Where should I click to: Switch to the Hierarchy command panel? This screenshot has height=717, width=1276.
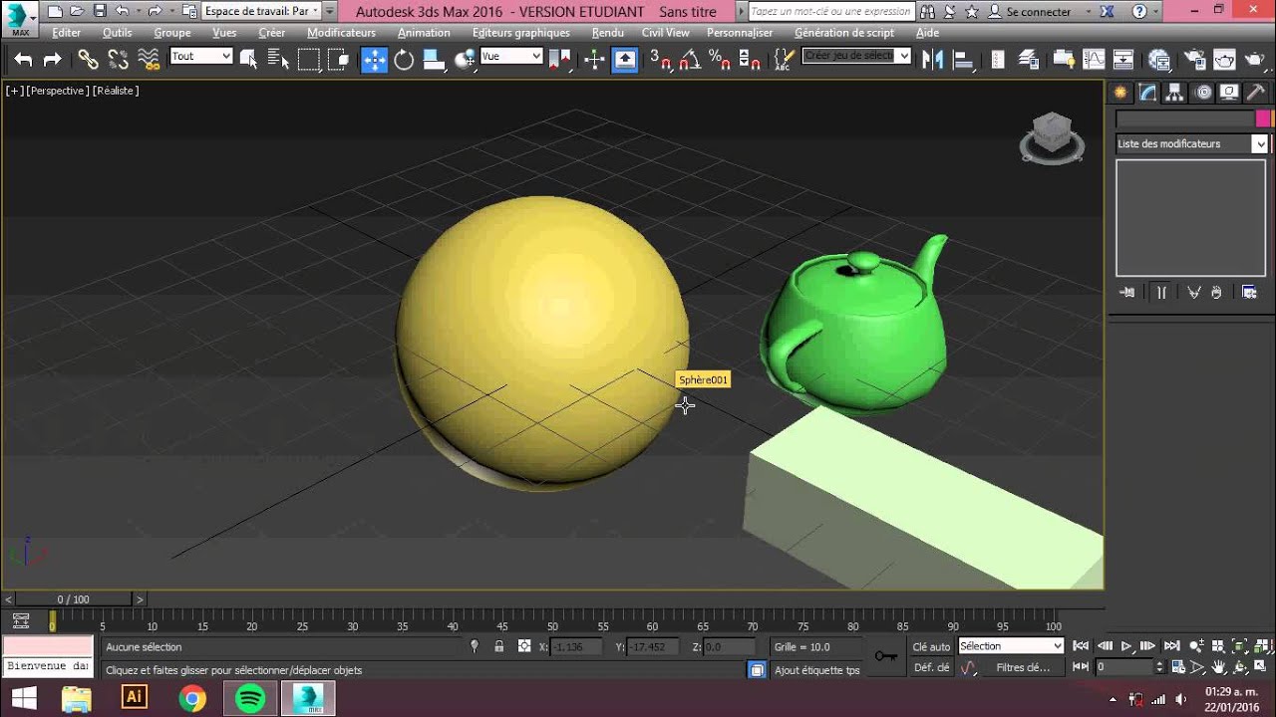click(1175, 93)
